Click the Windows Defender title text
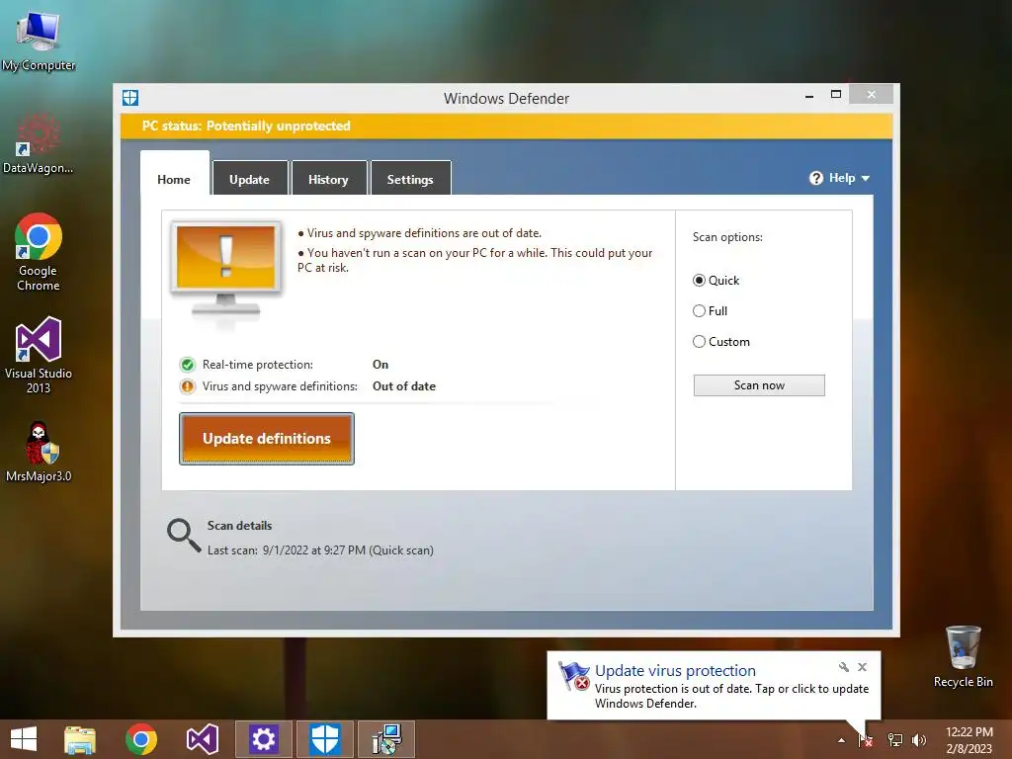Image resolution: width=1012 pixels, height=759 pixels. (507, 98)
